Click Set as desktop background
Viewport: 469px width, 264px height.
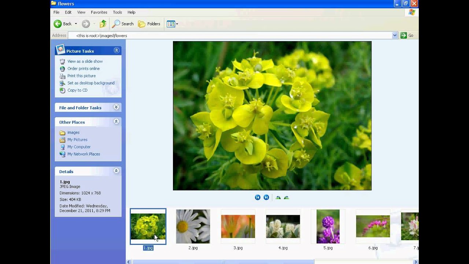click(91, 83)
